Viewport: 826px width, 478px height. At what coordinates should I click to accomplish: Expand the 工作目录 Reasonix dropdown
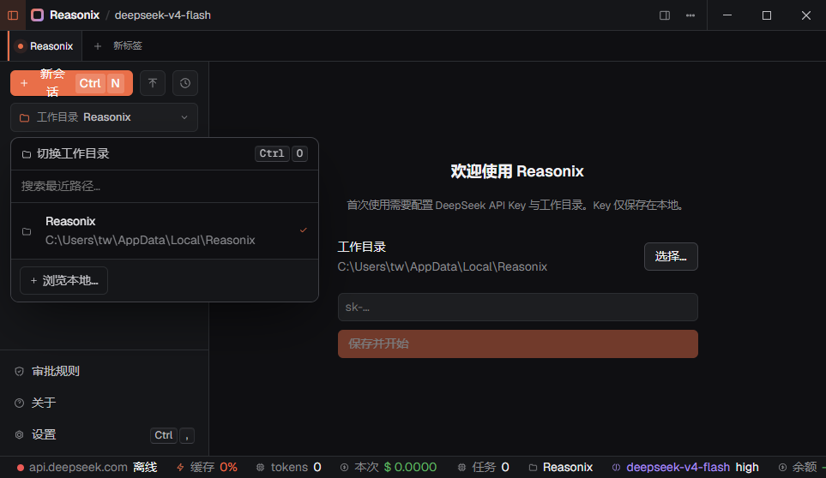coord(105,117)
